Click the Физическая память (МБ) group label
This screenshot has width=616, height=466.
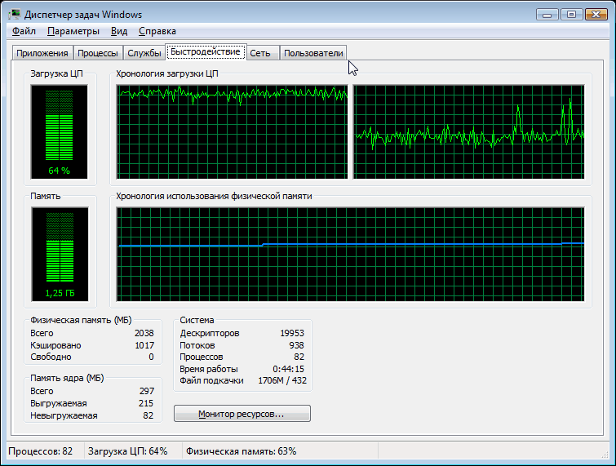(81, 320)
